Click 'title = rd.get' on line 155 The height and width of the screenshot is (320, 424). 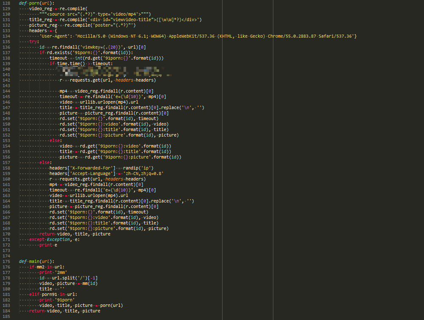pos(116,152)
